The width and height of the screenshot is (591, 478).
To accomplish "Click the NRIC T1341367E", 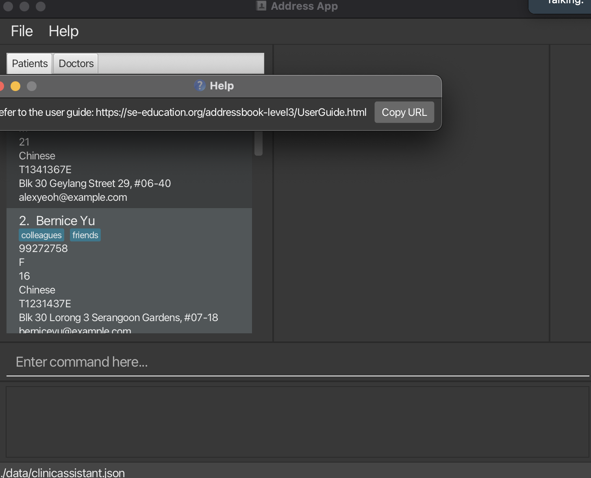I will coord(45,169).
